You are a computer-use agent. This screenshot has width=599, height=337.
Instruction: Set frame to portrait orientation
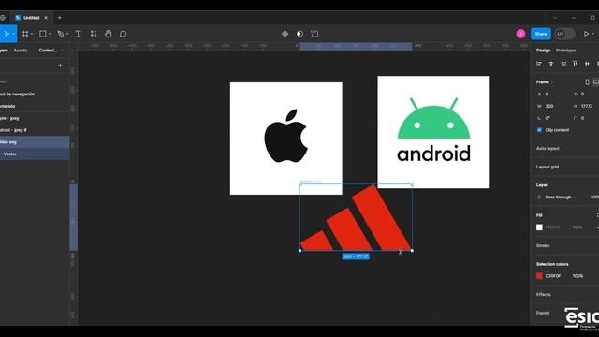587,82
